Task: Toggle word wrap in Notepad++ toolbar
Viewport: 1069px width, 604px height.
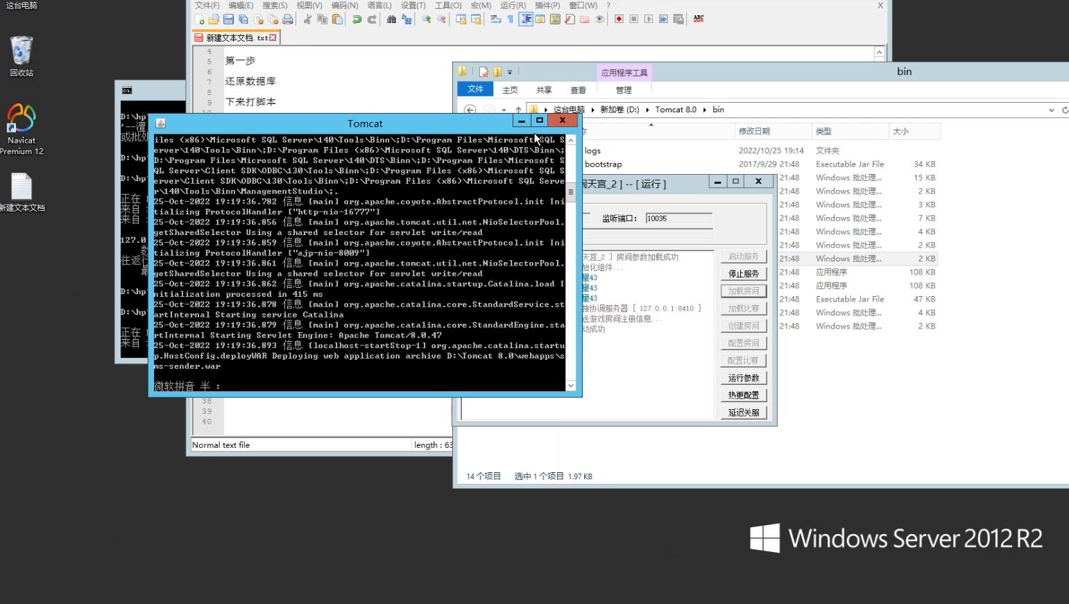Action: [495, 19]
